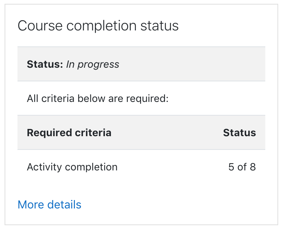Click the word progress in the status row
Image resolution: width=282 pixels, height=229 pixels.
[x=98, y=65]
